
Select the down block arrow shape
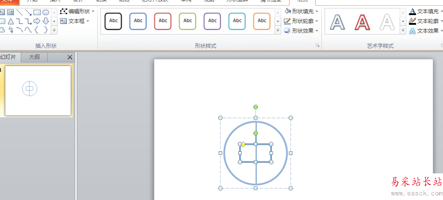tap(46, 21)
